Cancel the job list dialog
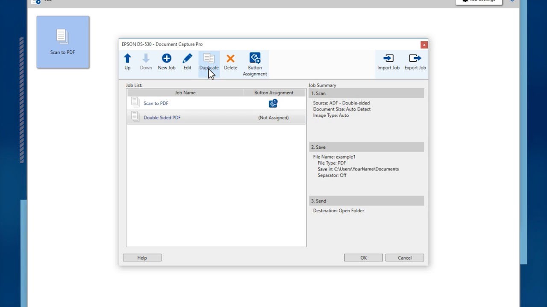 (x=405, y=258)
